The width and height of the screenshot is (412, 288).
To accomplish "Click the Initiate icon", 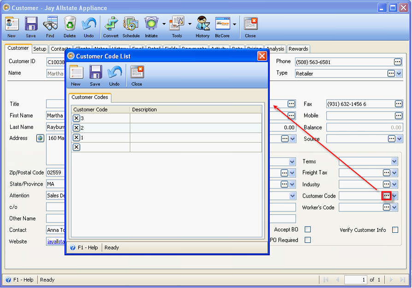I will tap(151, 27).
